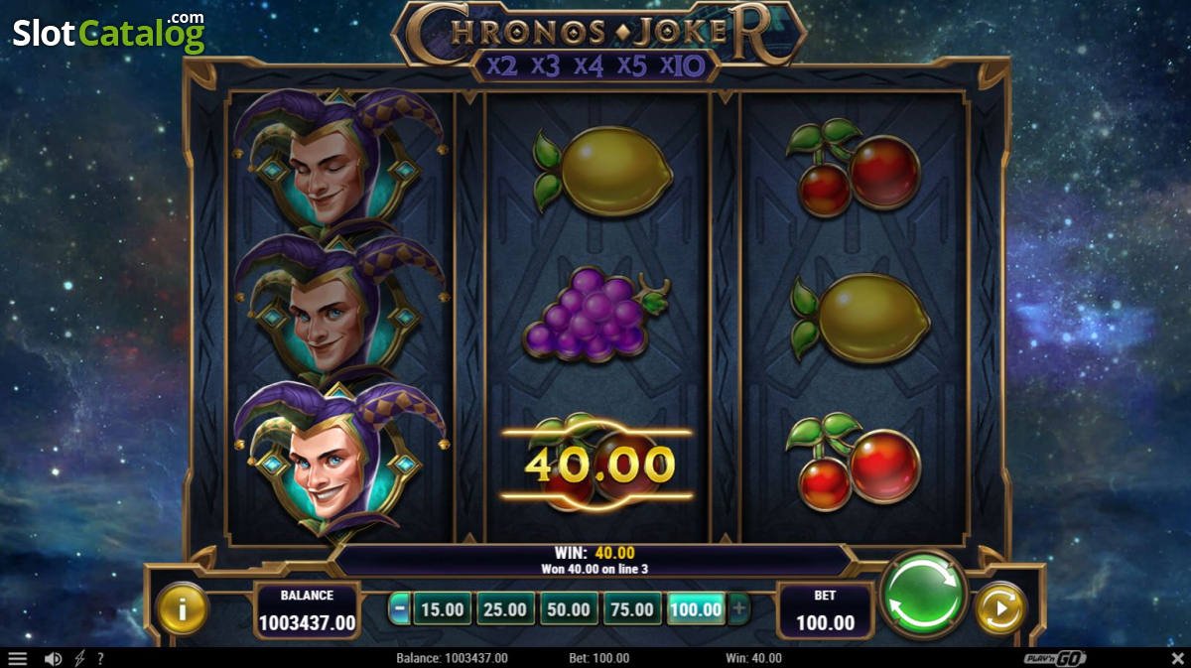Select the 100.00 bet amount
The width and height of the screenshot is (1191, 668).
[x=696, y=608]
